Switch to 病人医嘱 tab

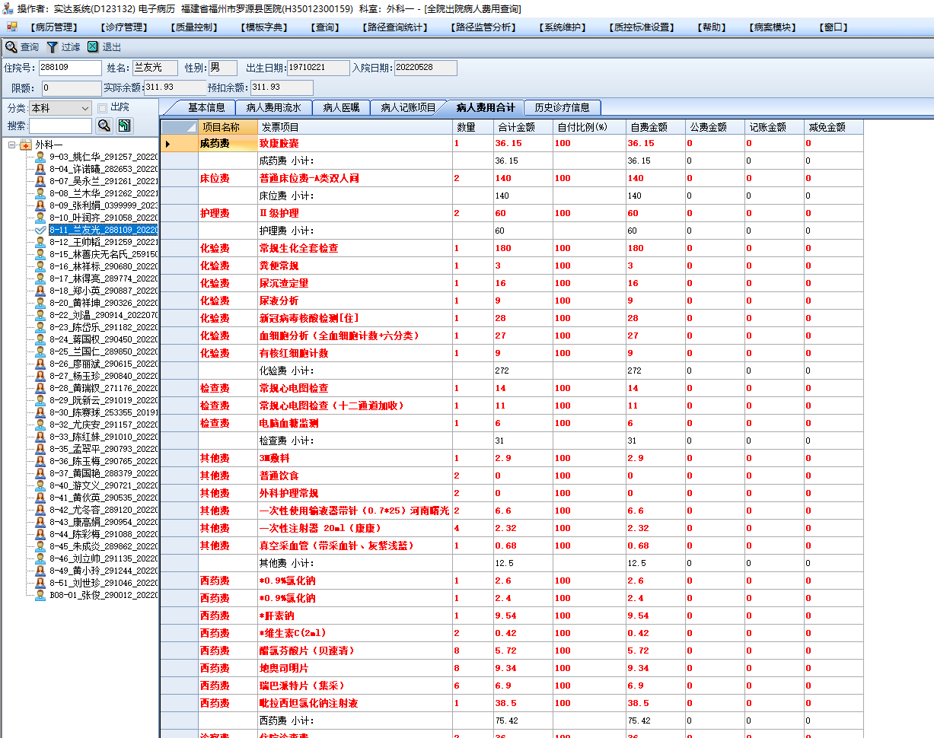coord(341,107)
